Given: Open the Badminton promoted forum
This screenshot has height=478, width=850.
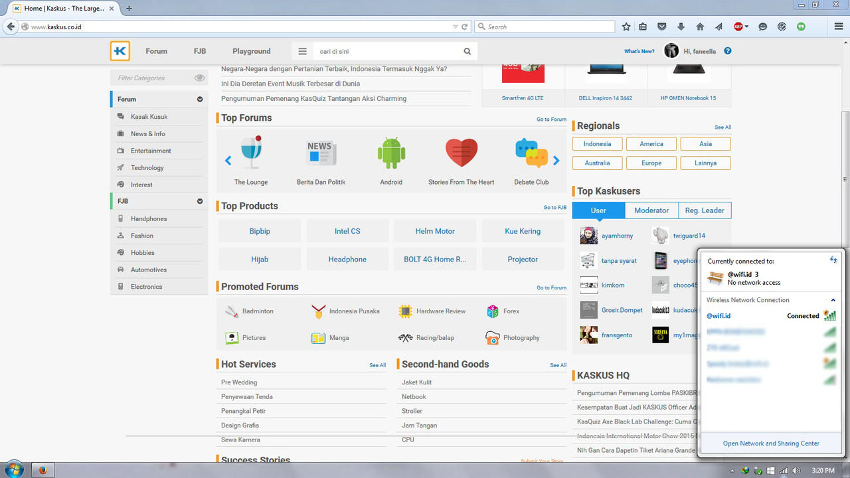Looking at the screenshot, I should [258, 311].
